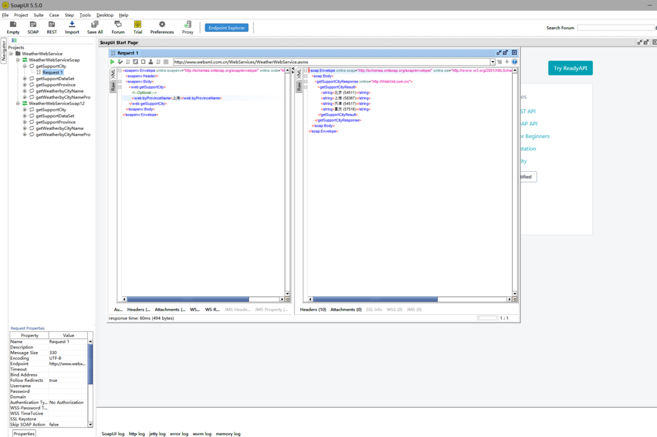Click the blue help icon in Request 1
Viewport: 657px width, 437px height.
[515, 62]
